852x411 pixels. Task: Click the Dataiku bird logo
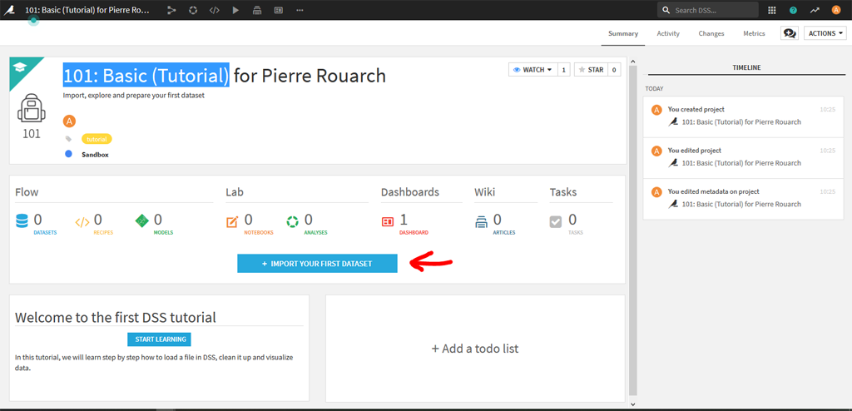[x=10, y=10]
